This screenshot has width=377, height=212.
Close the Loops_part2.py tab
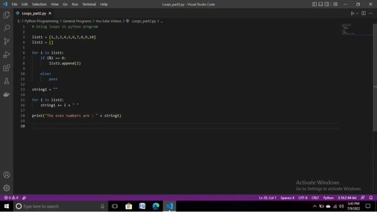(x=49, y=14)
